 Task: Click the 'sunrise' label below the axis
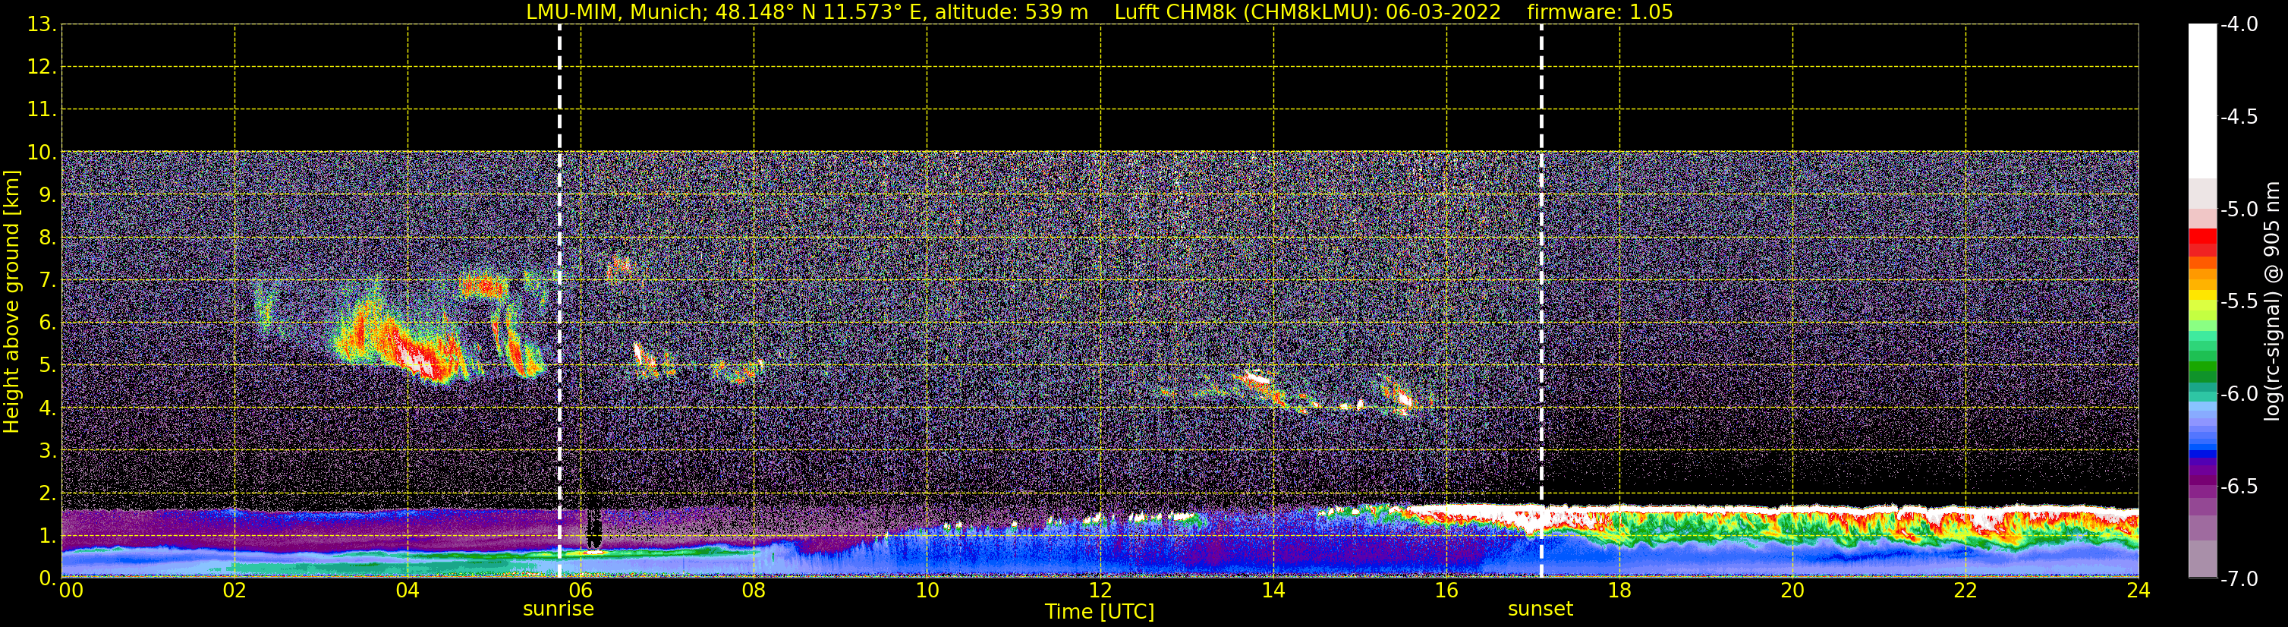(x=559, y=610)
